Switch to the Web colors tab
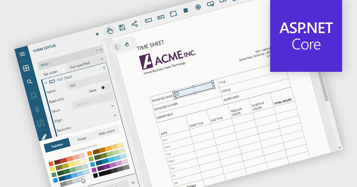Viewport: 357px width, 187px height. click(107, 133)
